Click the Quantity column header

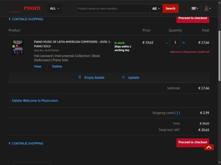coord(175,30)
